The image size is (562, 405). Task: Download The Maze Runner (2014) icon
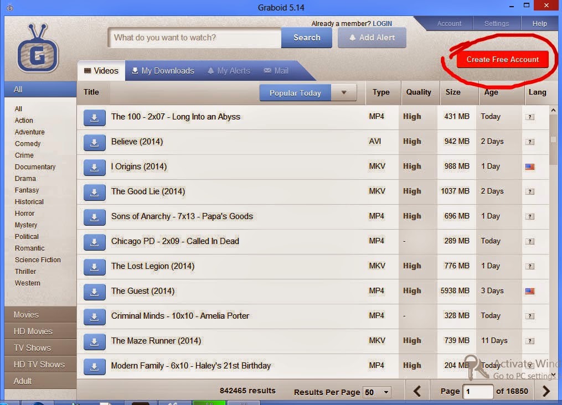point(94,341)
